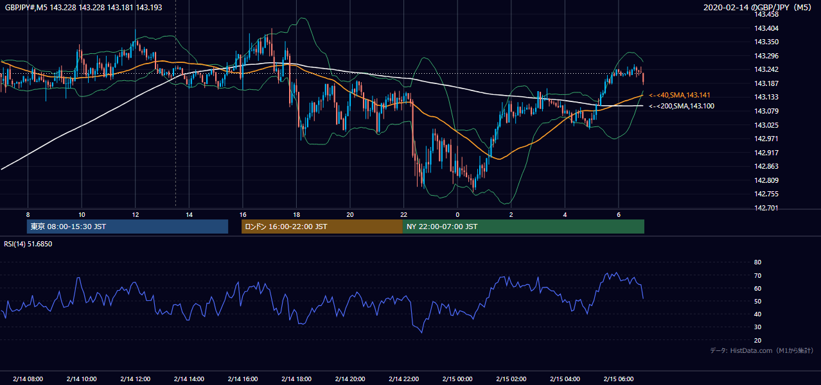Click price level 143.458 on axis

[x=766, y=14]
